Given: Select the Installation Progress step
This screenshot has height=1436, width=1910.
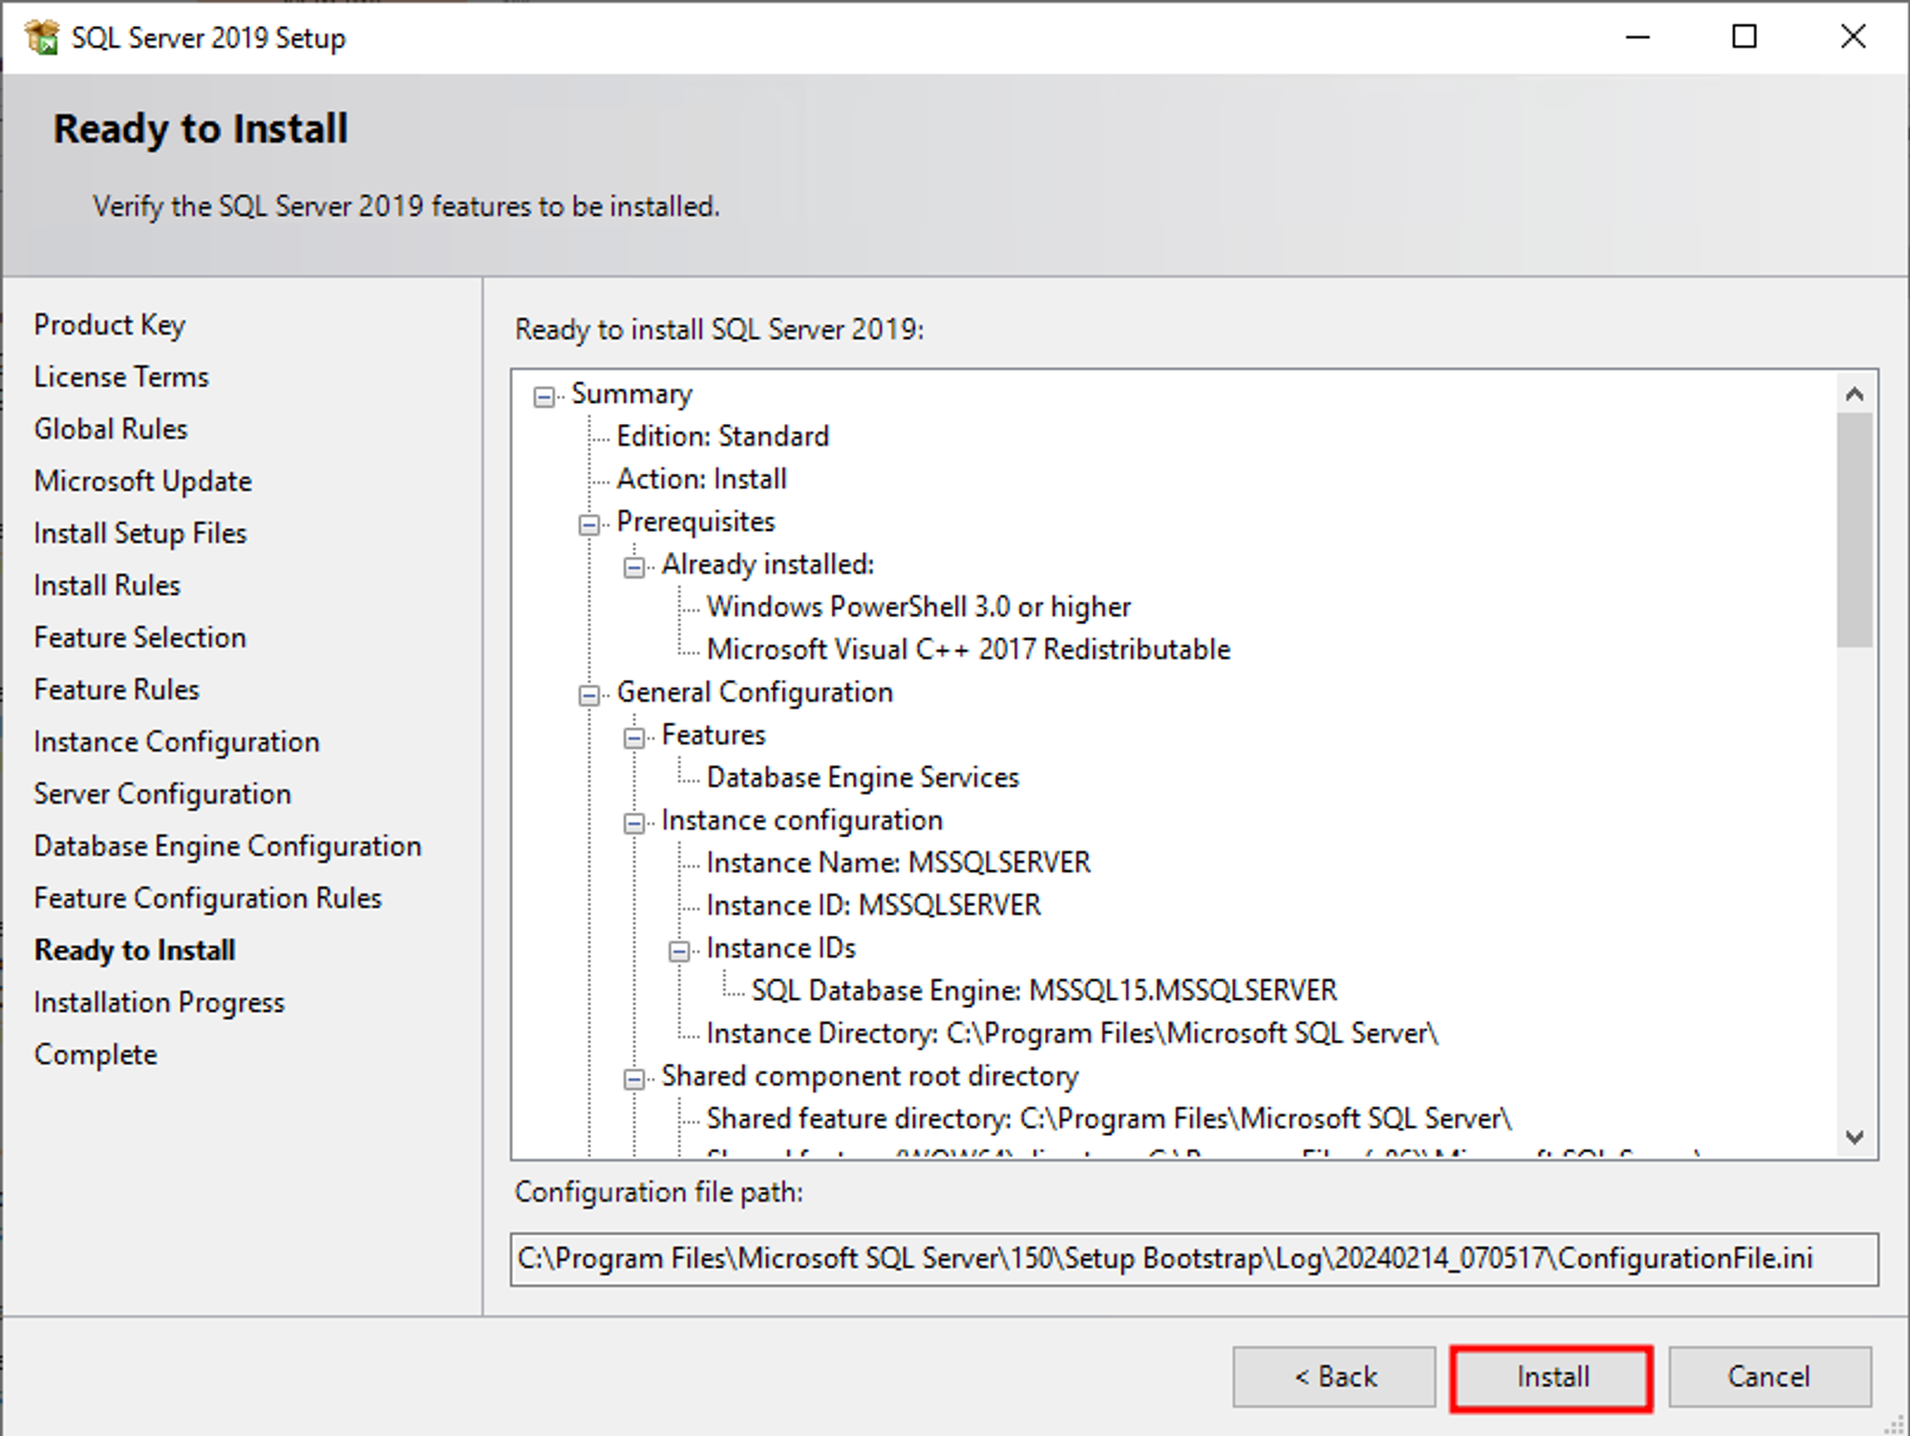Looking at the screenshot, I should click(x=159, y=1002).
